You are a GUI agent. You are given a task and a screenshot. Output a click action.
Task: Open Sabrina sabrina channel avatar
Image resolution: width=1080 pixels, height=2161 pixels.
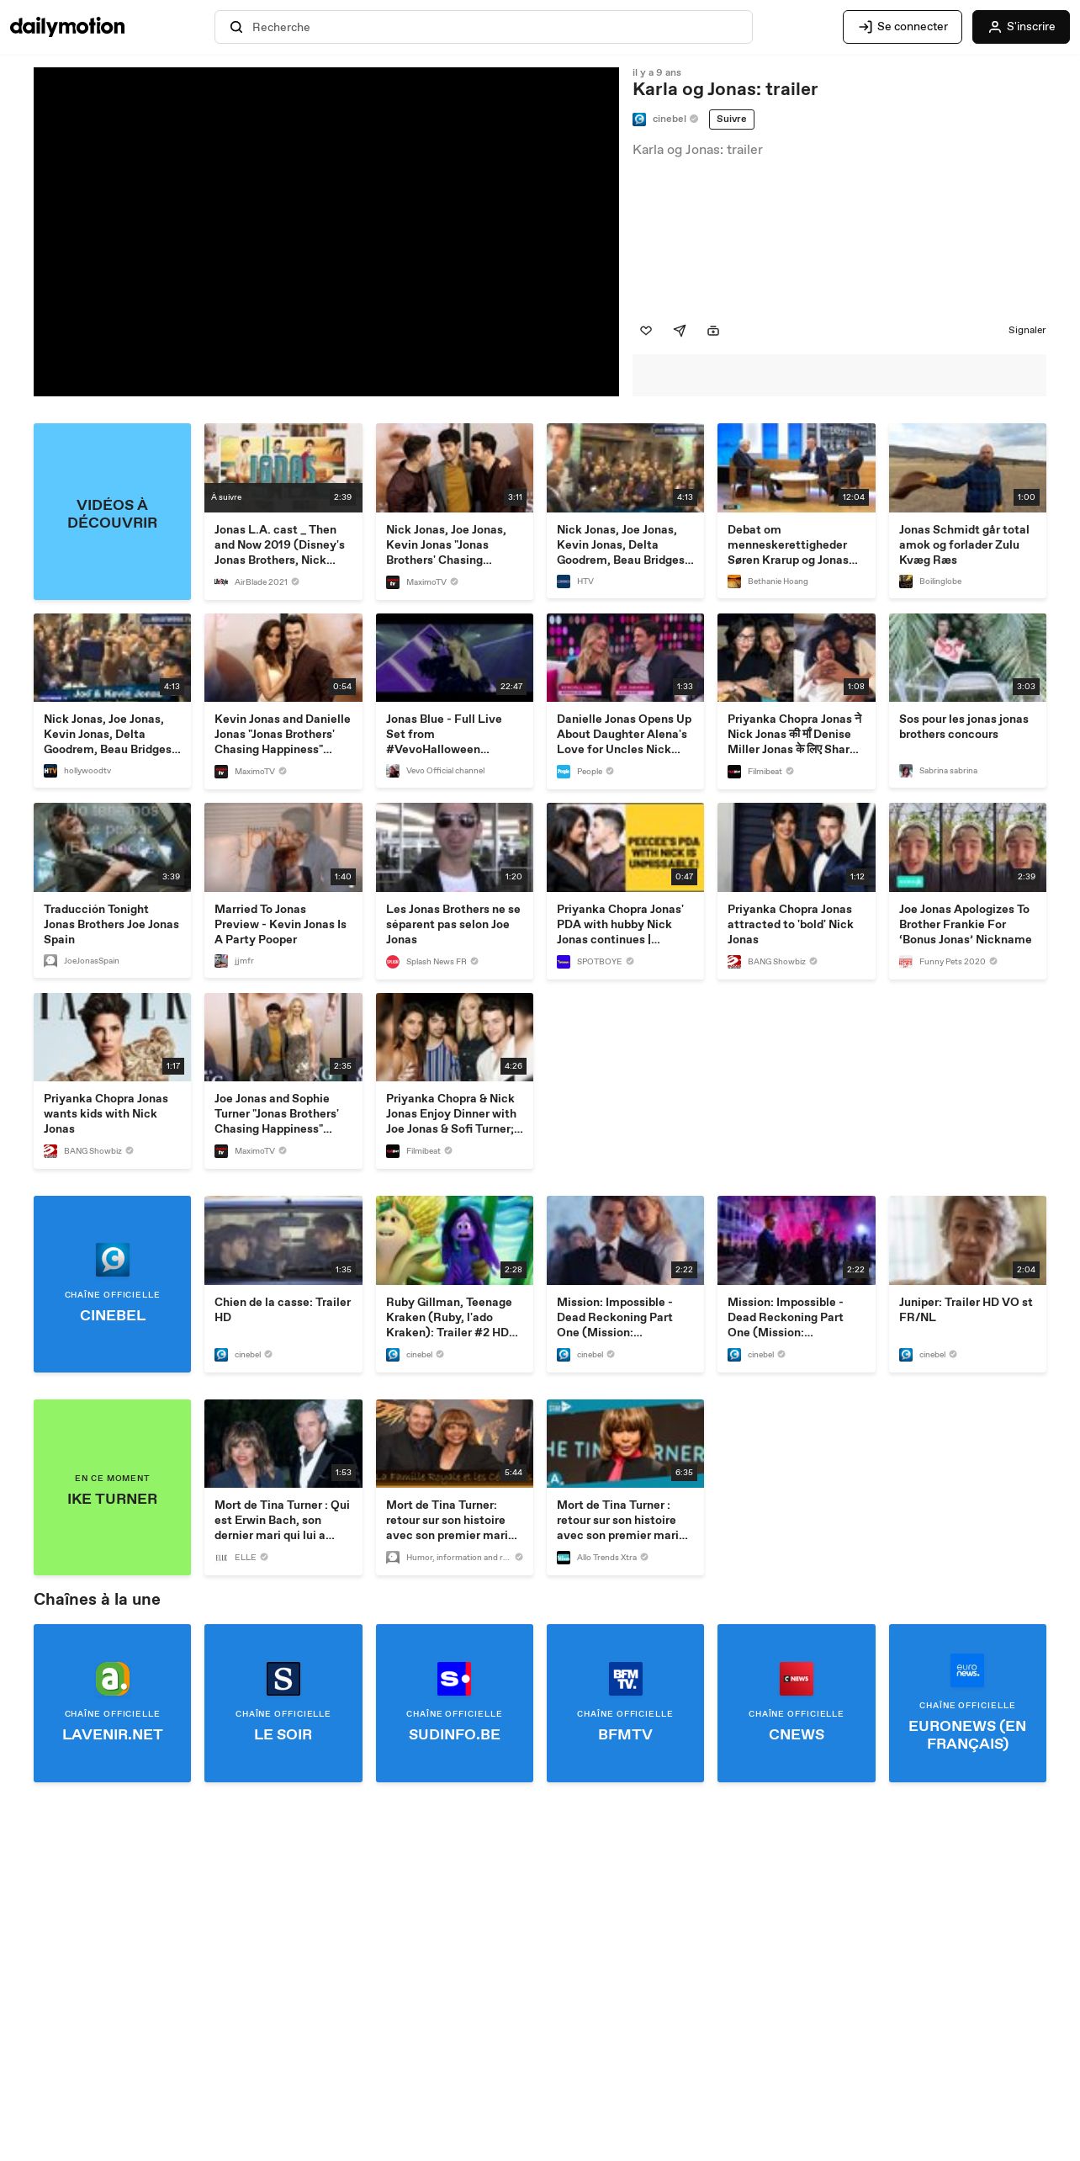tap(906, 771)
